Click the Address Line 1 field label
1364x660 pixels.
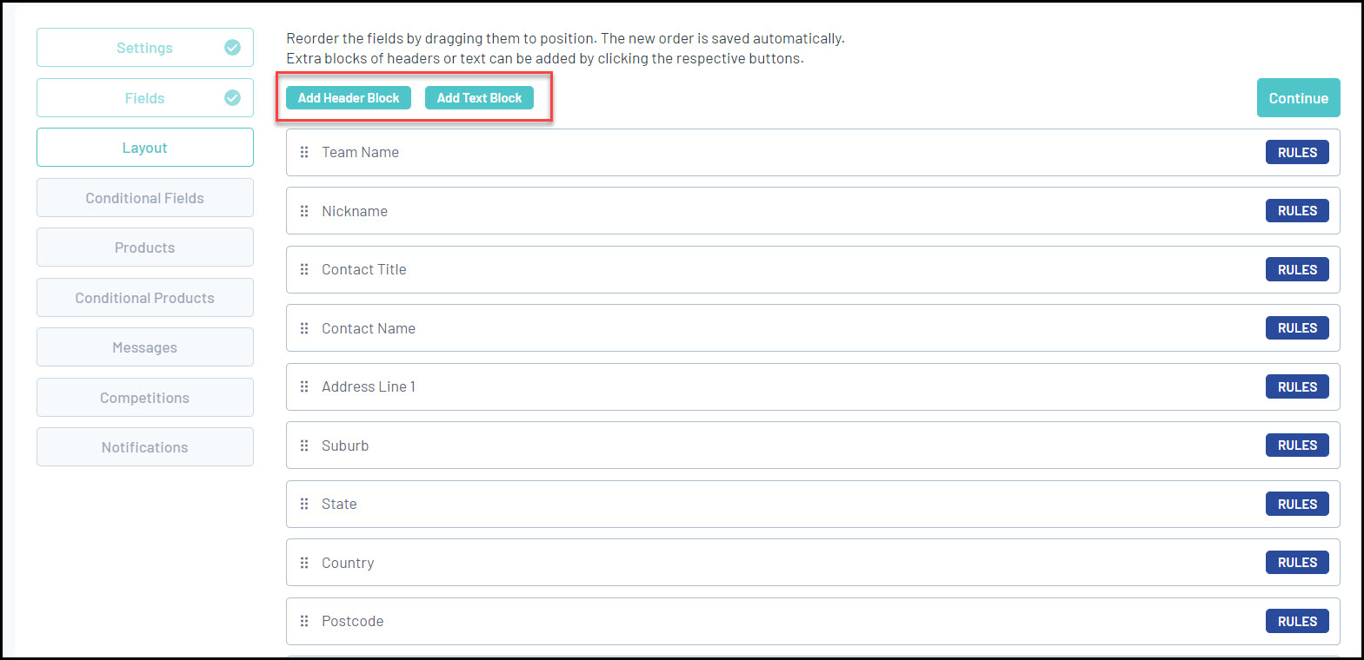[x=369, y=386]
